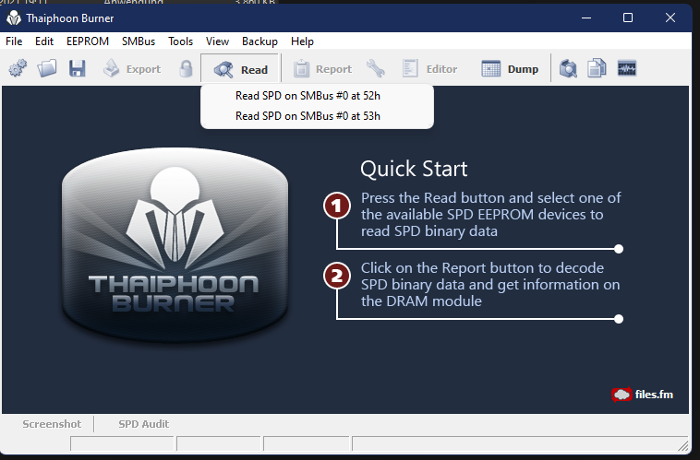Click the Report toolbar button
This screenshot has height=460, width=700.
click(322, 68)
